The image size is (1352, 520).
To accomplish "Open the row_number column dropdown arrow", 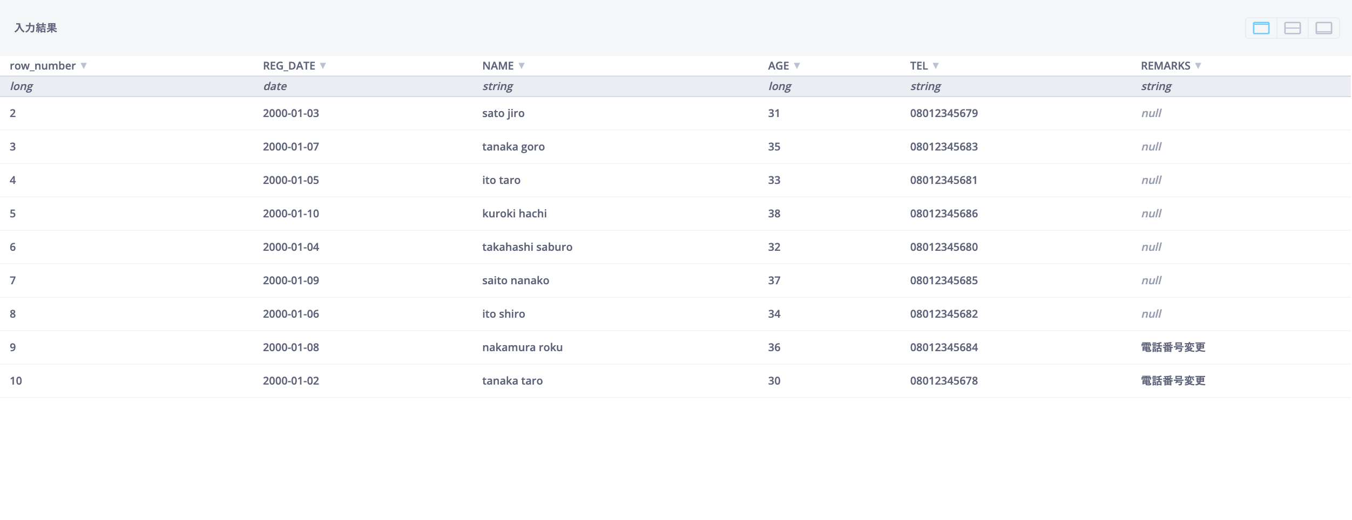I will 84,66.
